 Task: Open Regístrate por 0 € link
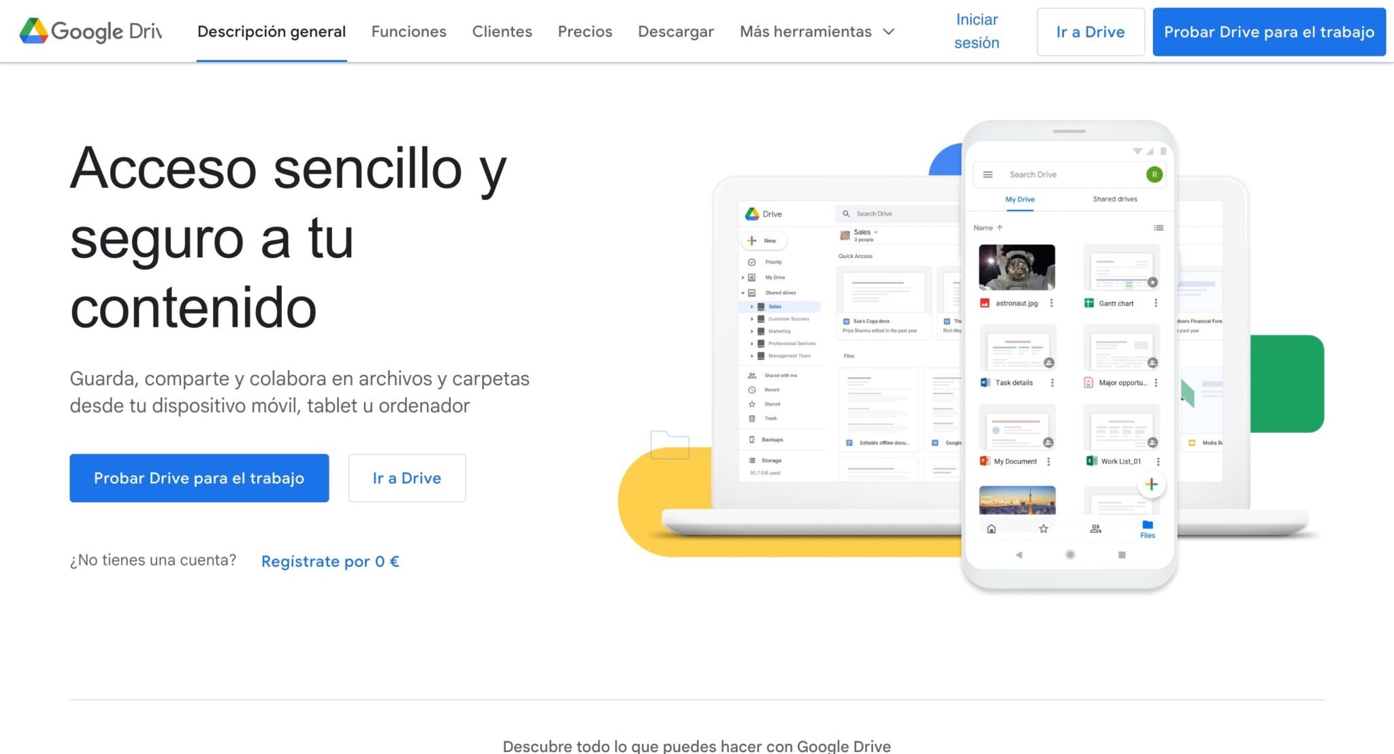tap(330, 561)
